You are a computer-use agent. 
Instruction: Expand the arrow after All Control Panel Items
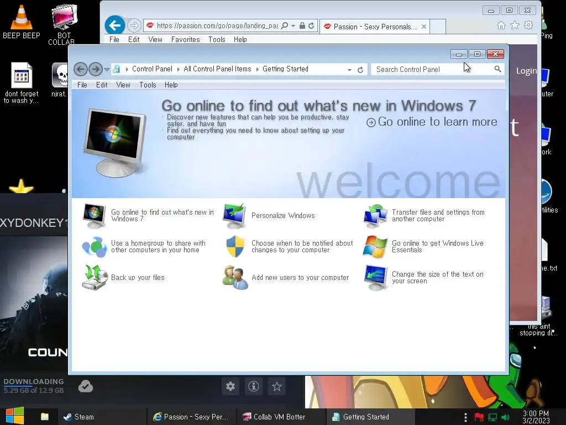(x=258, y=69)
